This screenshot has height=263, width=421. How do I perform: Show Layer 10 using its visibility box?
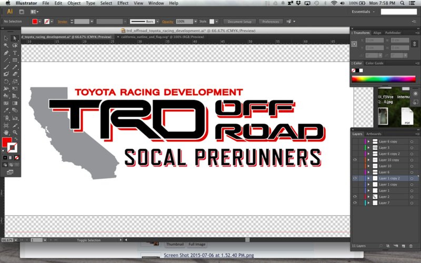(355, 166)
